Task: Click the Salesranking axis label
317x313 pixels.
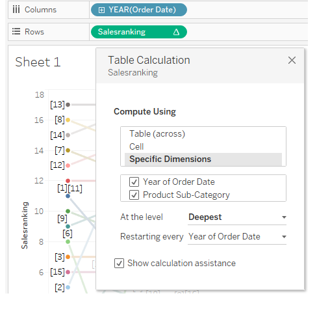Action: [25, 225]
